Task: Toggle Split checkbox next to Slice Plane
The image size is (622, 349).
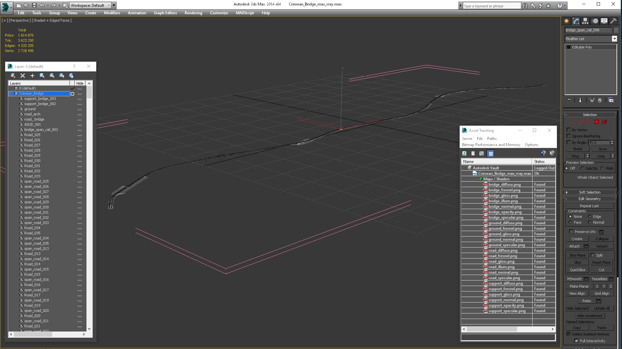Action: pos(593,255)
